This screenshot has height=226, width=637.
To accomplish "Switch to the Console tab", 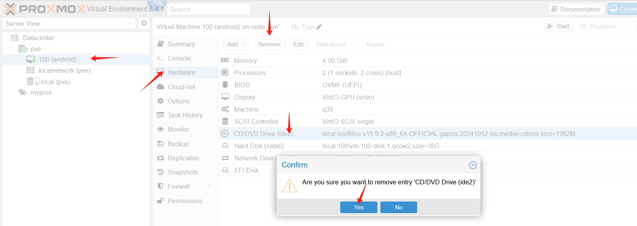I will click(179, 58).
